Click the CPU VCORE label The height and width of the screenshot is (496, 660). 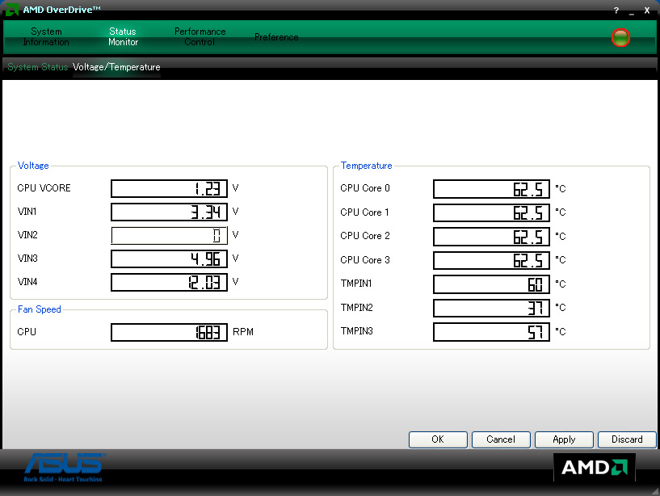point(44,188)
